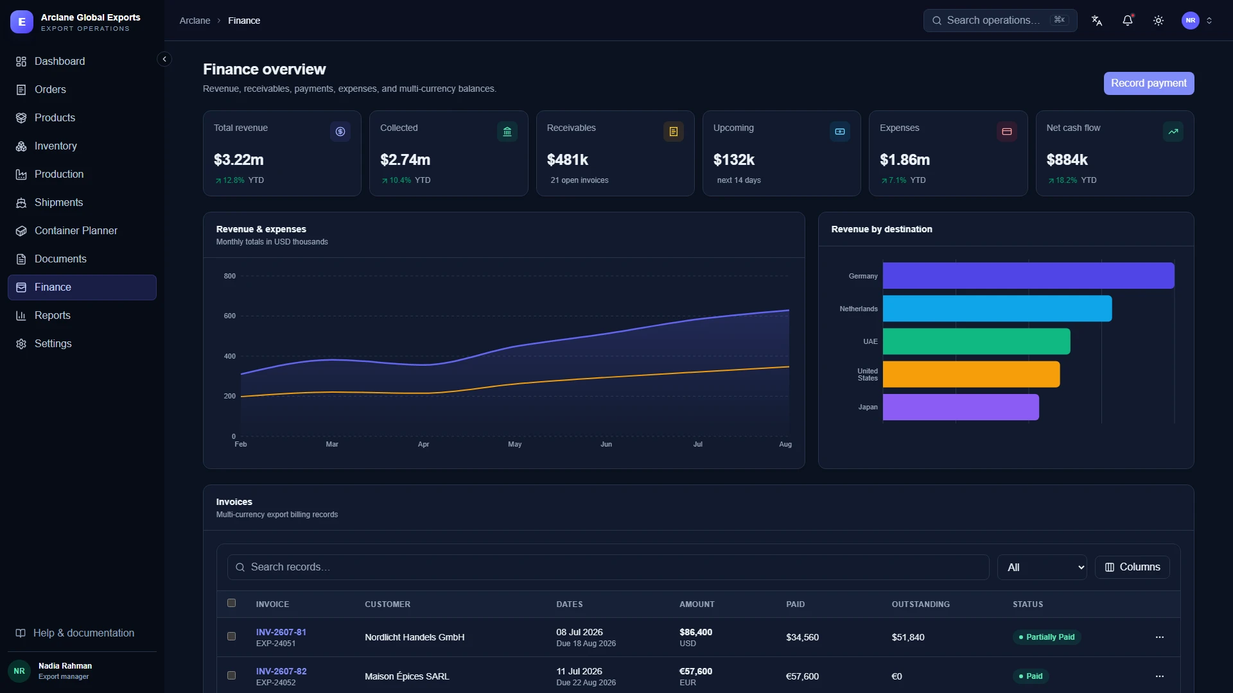Focus the Search operations field
Image resolution: width=1233 pixels, height=693 pixels.
pyautogui.click(x=1000, y=21)
